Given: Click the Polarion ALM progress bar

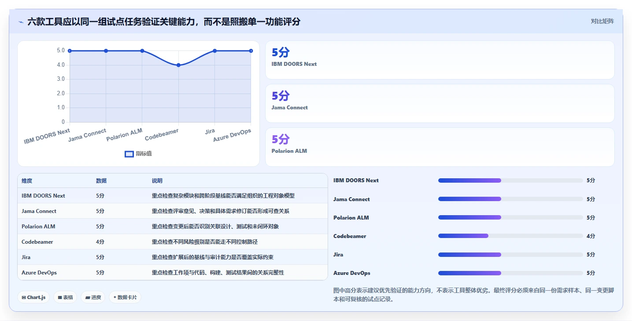Looking at the screenshot, I should [510, 217].
